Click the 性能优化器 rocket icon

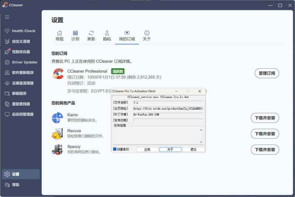[x=7, y=52]
